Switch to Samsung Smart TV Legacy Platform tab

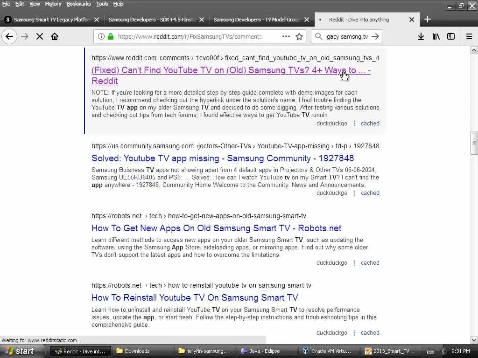pos(52,20)
